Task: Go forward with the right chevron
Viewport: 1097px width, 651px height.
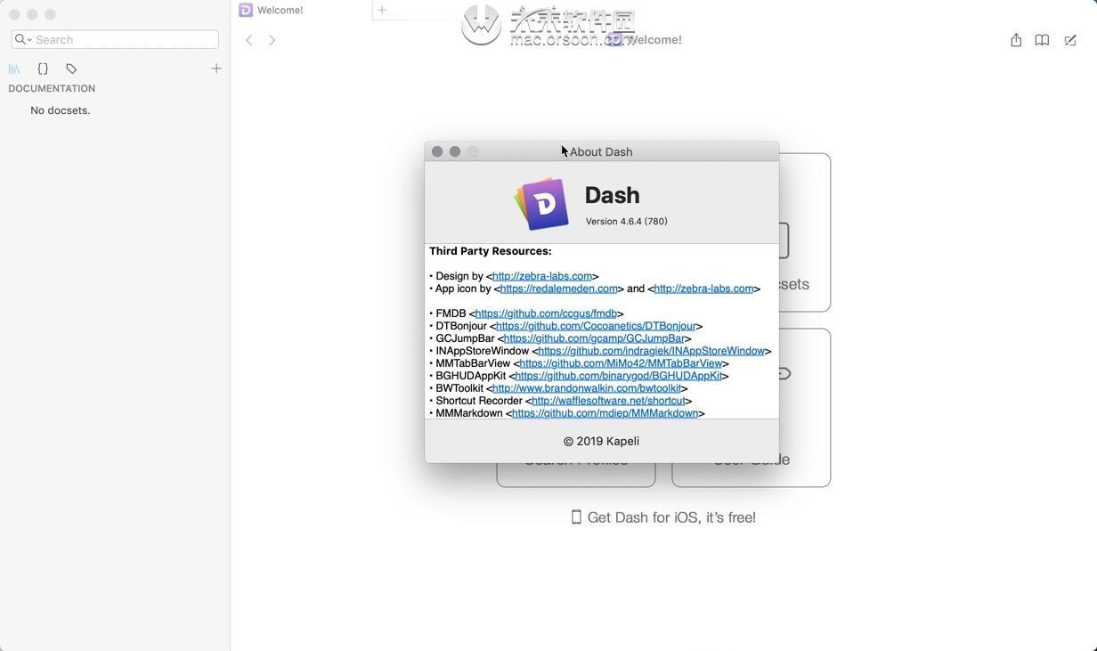Action: point(272,40)
